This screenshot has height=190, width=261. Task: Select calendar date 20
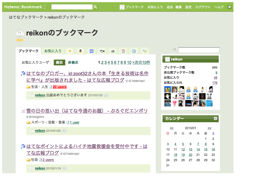pyautogui.click(x=190, y=155)
